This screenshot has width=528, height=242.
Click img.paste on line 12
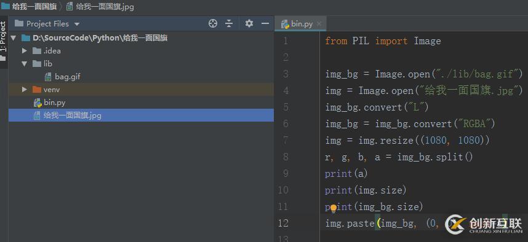coord(350,223)
